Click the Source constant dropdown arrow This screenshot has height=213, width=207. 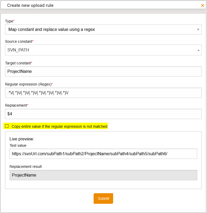coord(198,50)
